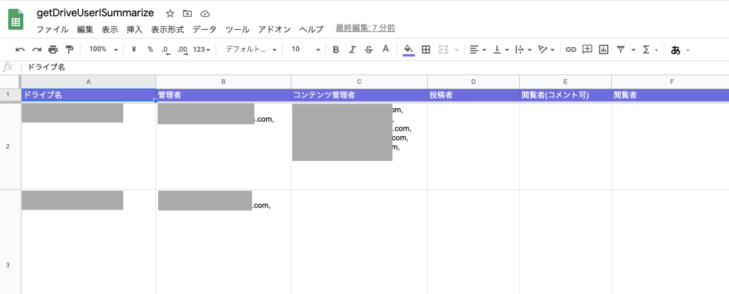Open the fill color bucket
This screenshot has height=294, width=729.
(x=408, y=50)
